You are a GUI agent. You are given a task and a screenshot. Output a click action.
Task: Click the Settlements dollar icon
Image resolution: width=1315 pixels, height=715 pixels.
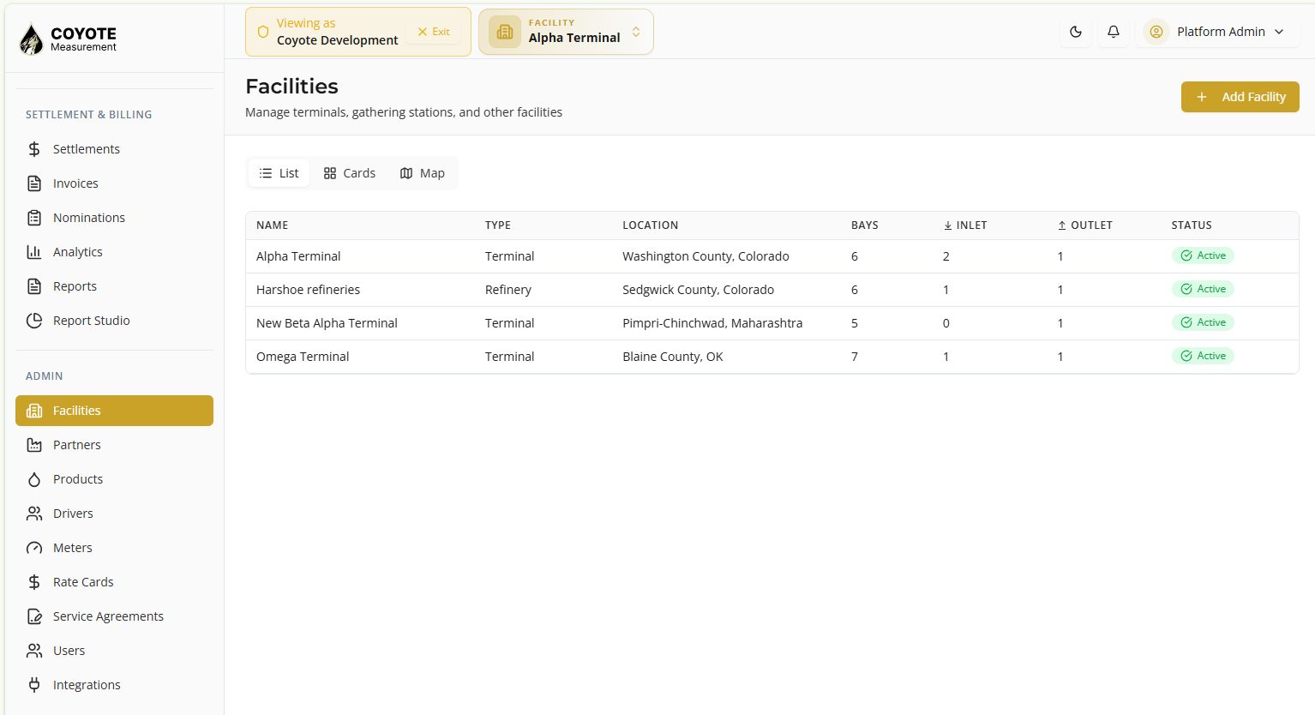(x=34, y=149)
